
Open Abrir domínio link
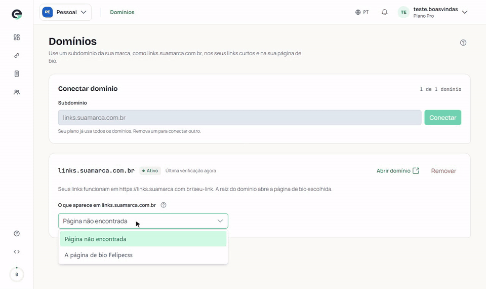click(x=398, y=171)
